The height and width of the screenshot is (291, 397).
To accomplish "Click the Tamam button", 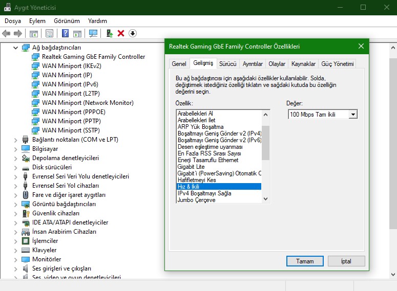I will tap(305, 261).
